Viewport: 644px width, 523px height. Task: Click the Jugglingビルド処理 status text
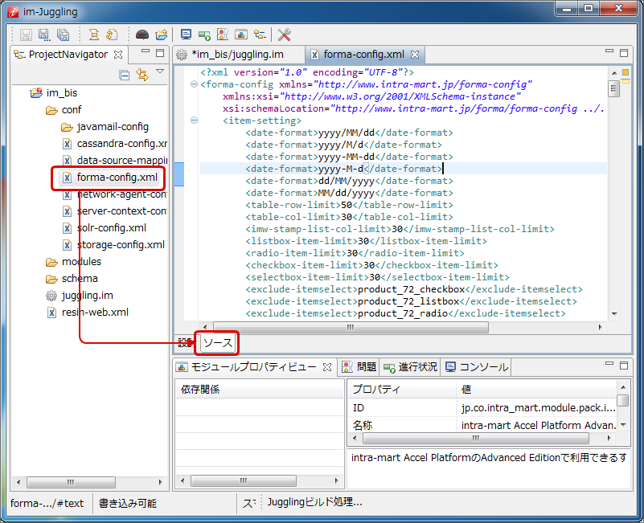[315, 502]
